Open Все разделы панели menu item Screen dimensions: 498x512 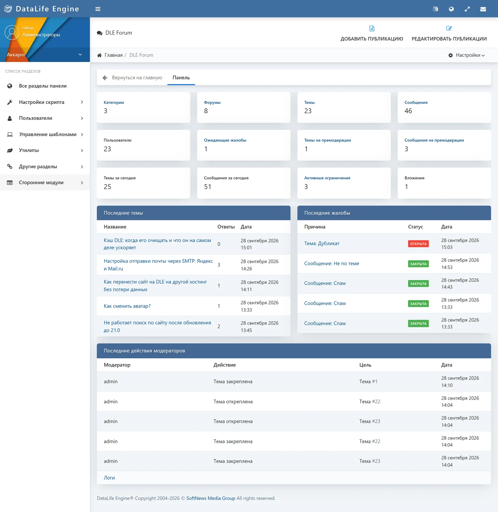tap(45, 86)
